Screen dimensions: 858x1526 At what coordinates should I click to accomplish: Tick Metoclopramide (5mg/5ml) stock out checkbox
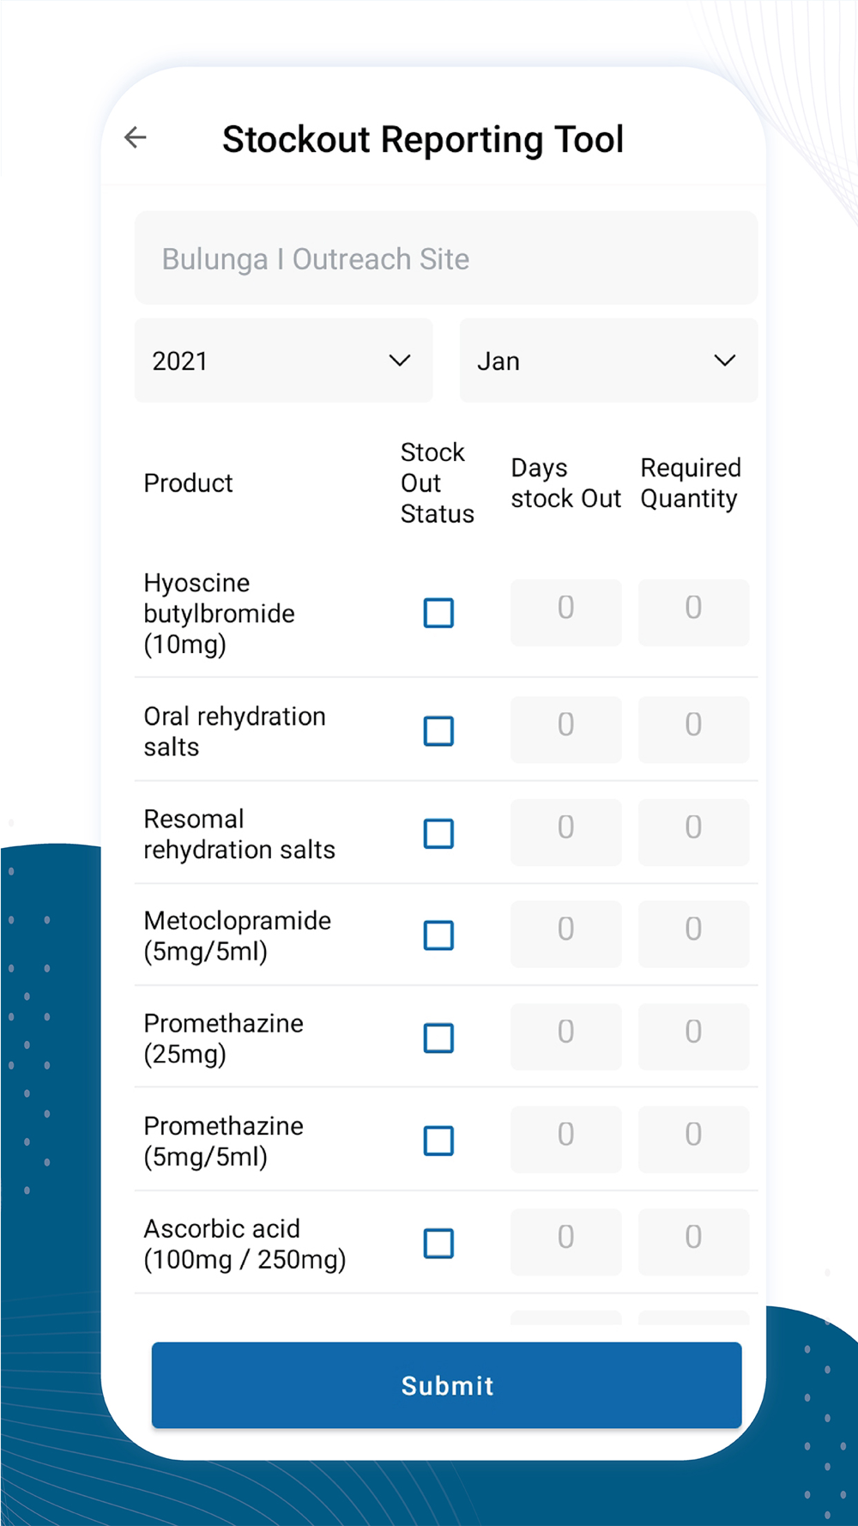pos(438,935)
